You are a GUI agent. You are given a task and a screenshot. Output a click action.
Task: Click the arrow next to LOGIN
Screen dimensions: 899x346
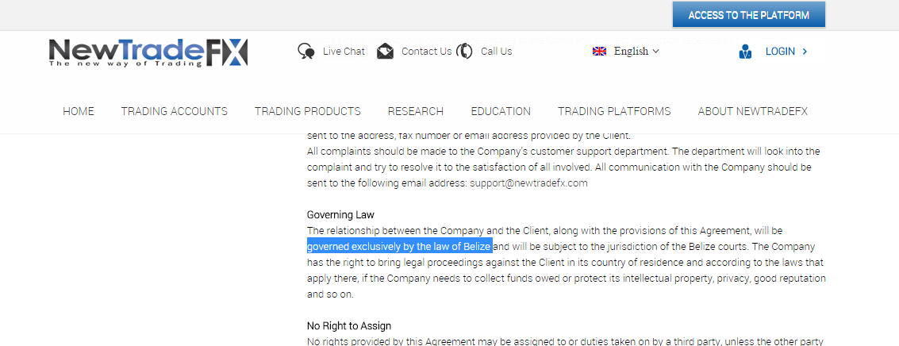click(805, 52)
